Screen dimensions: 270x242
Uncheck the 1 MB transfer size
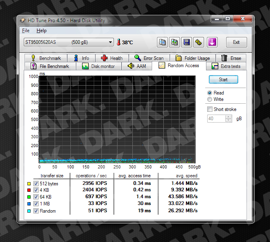[36, 204]
